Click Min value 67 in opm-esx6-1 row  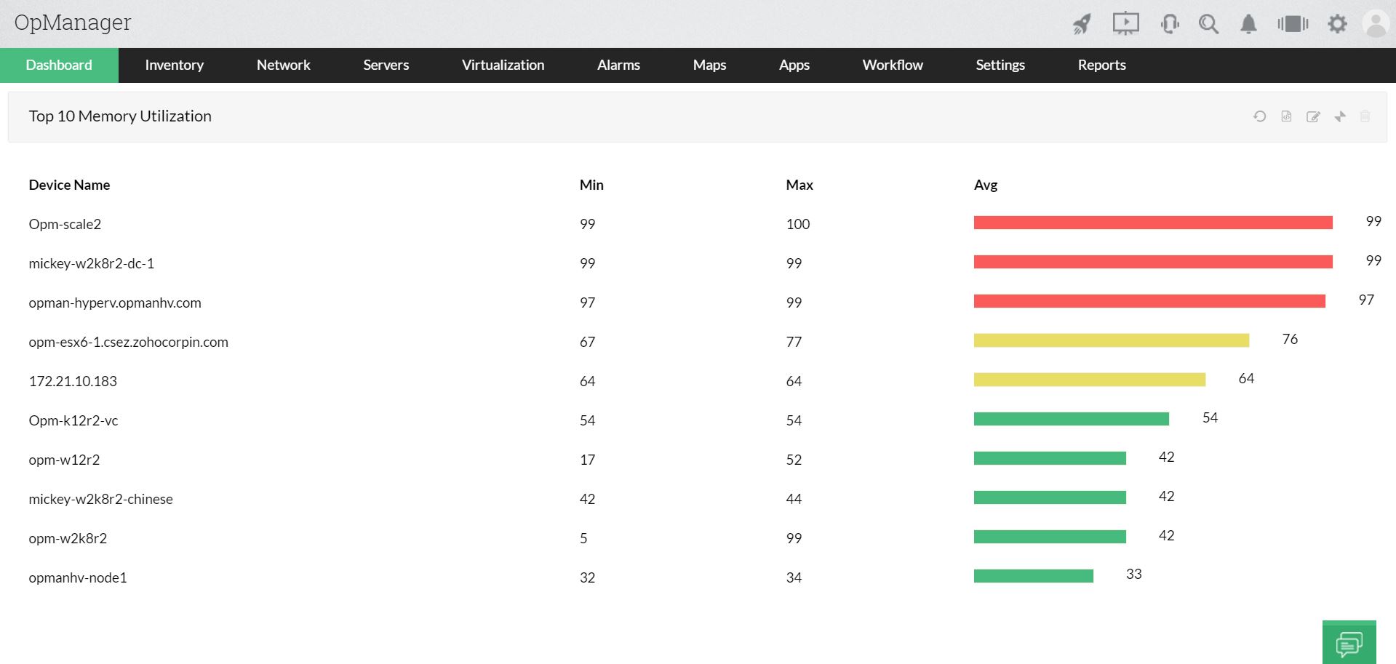[x=587, y=342]
